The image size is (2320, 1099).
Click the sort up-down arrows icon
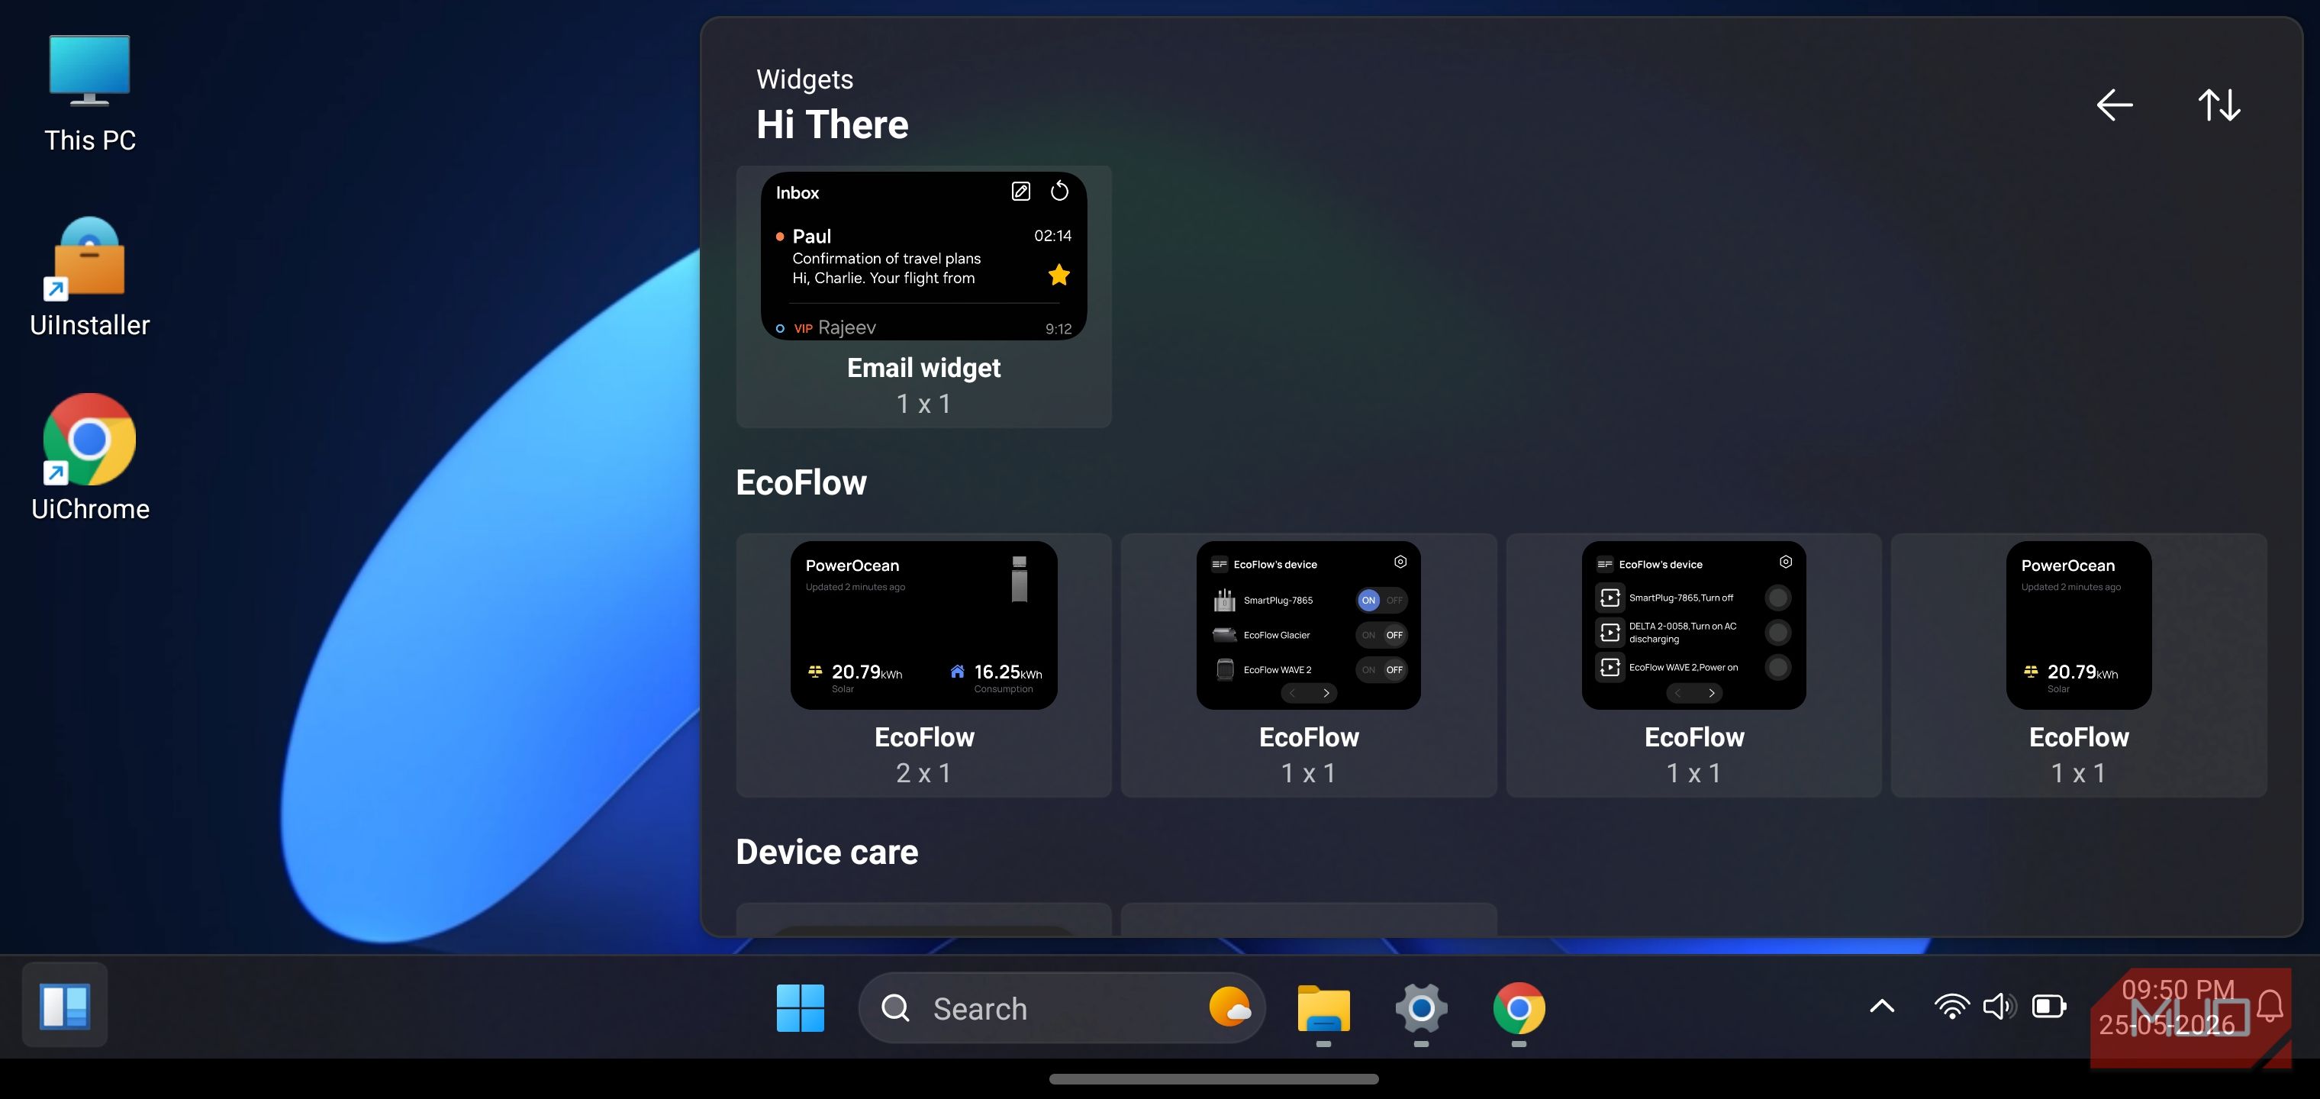pos(2219,105)
